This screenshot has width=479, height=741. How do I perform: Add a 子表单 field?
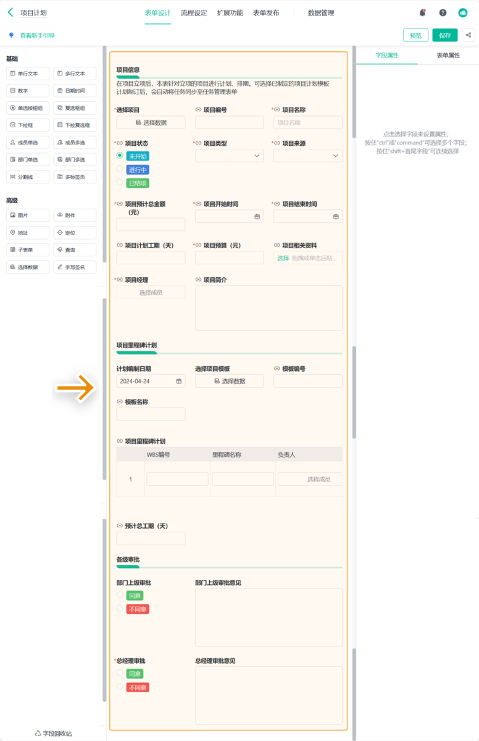click(x=27, y=250)
